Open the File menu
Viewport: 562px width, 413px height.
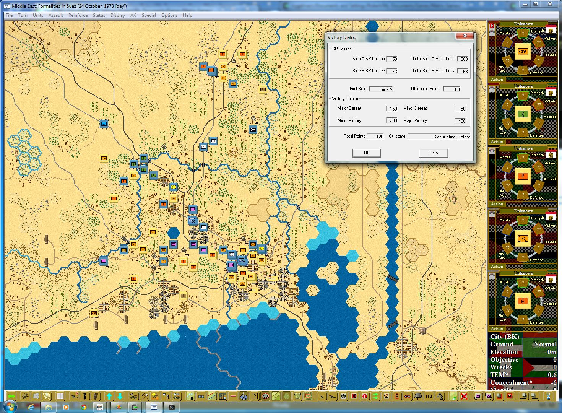pos(9,15)
